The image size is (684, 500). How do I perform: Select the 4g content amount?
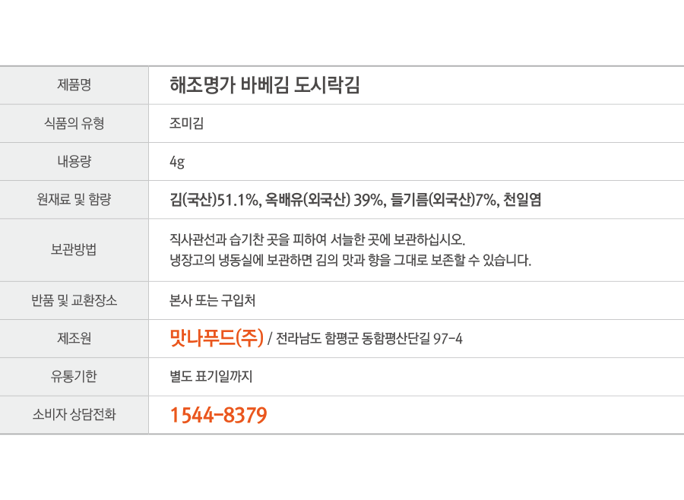tap(177, 162)
